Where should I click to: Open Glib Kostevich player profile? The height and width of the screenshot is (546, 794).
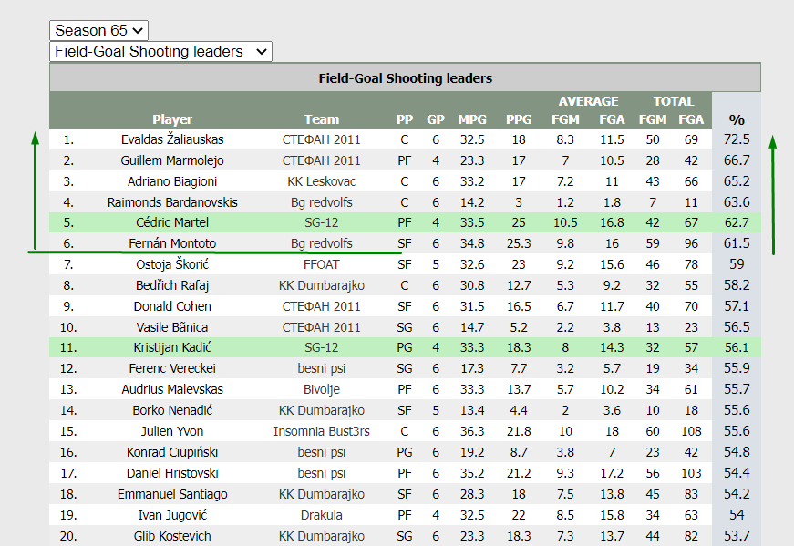tap(172, 536)
